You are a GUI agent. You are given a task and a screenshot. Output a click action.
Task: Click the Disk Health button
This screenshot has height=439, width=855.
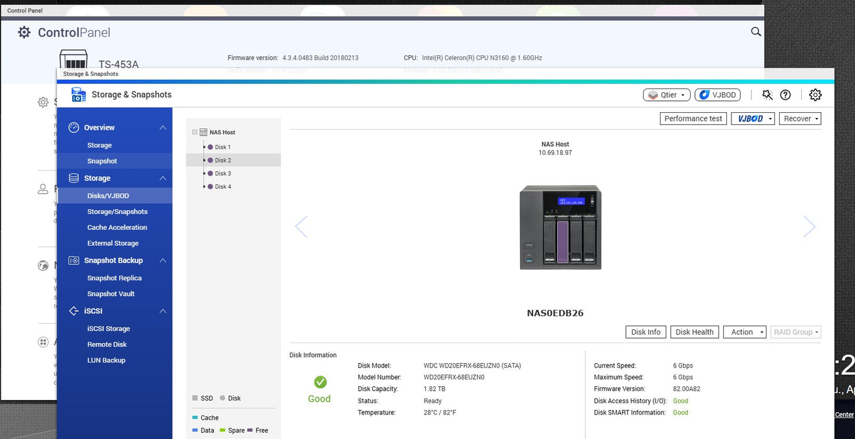(694, 332)
